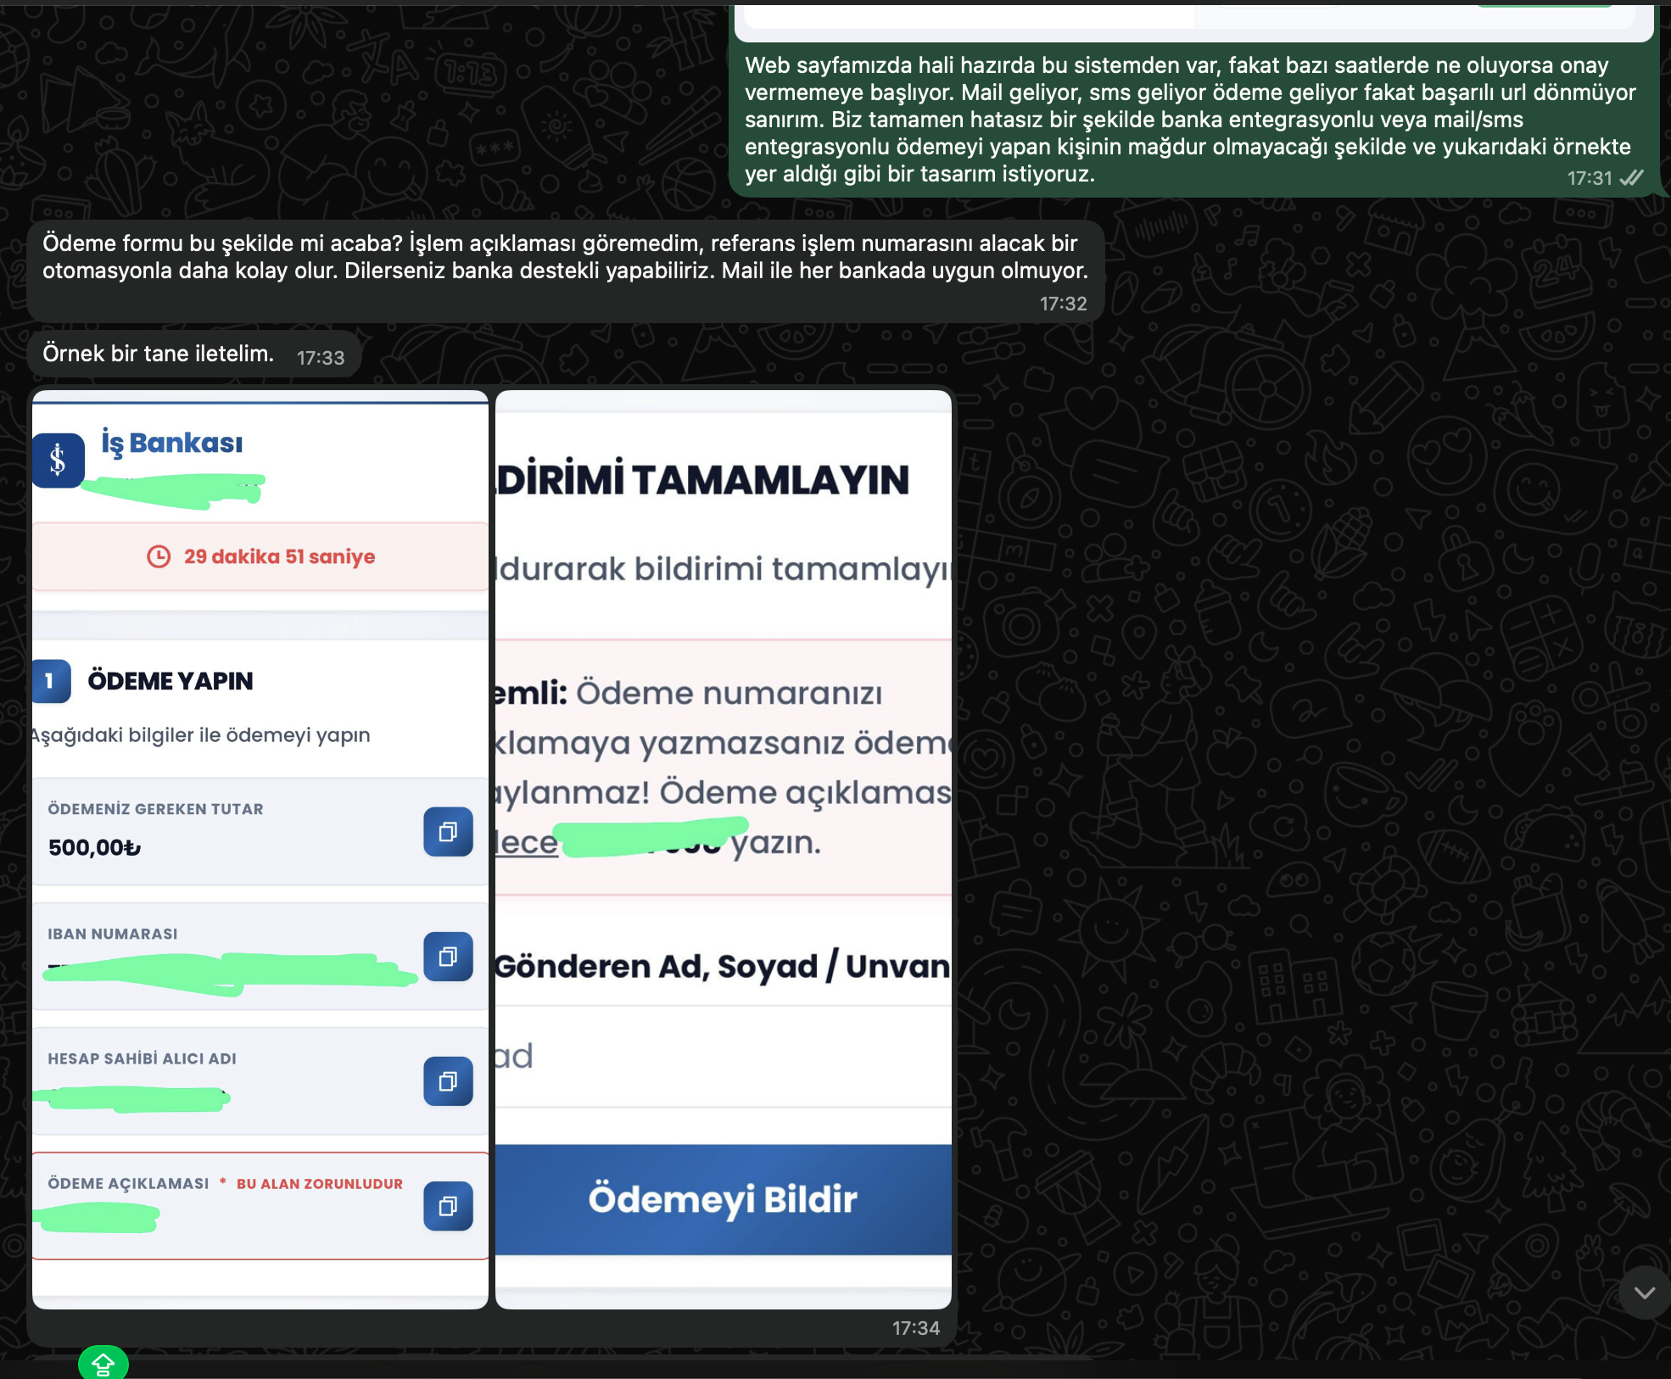The height and width of the screenshot is (1379, 1671).
Task: Click the 'ÖDEME AÇIKLAMASI' label
Action: click(x=128, y=1183)
